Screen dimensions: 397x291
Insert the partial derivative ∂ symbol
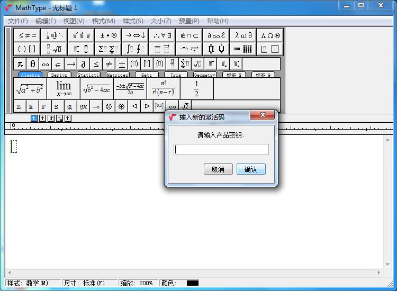[x=83, y=64]
